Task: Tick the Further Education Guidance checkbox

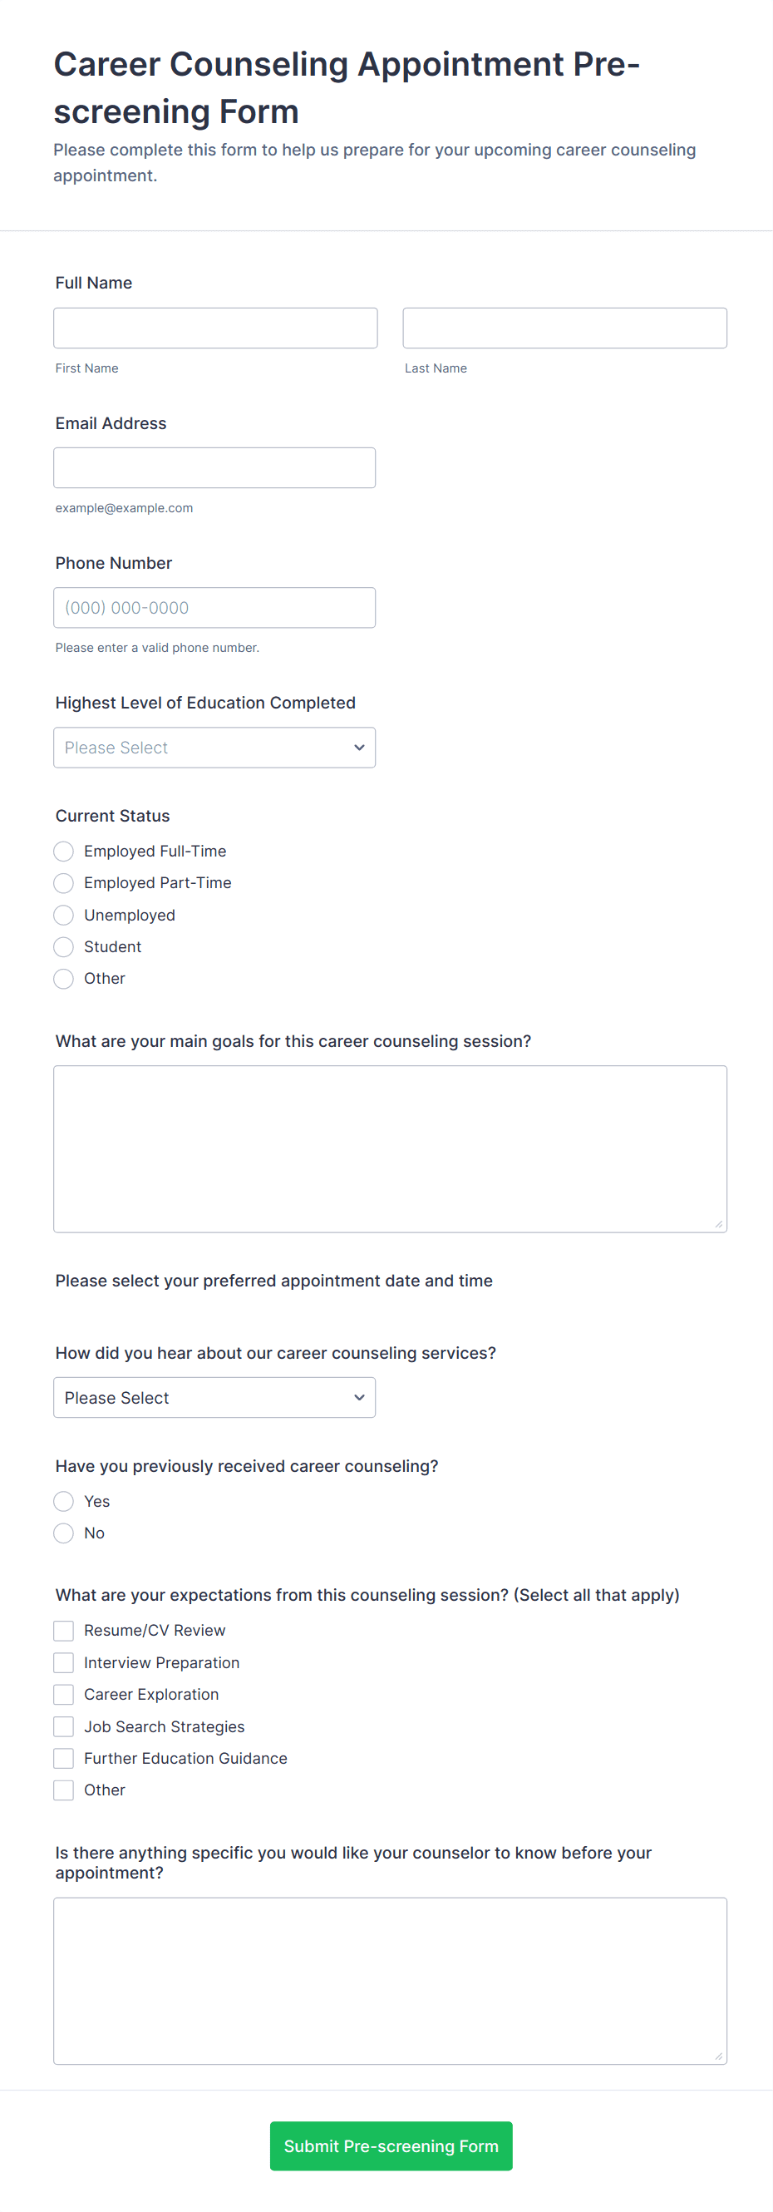Action: click(63, 1759)
